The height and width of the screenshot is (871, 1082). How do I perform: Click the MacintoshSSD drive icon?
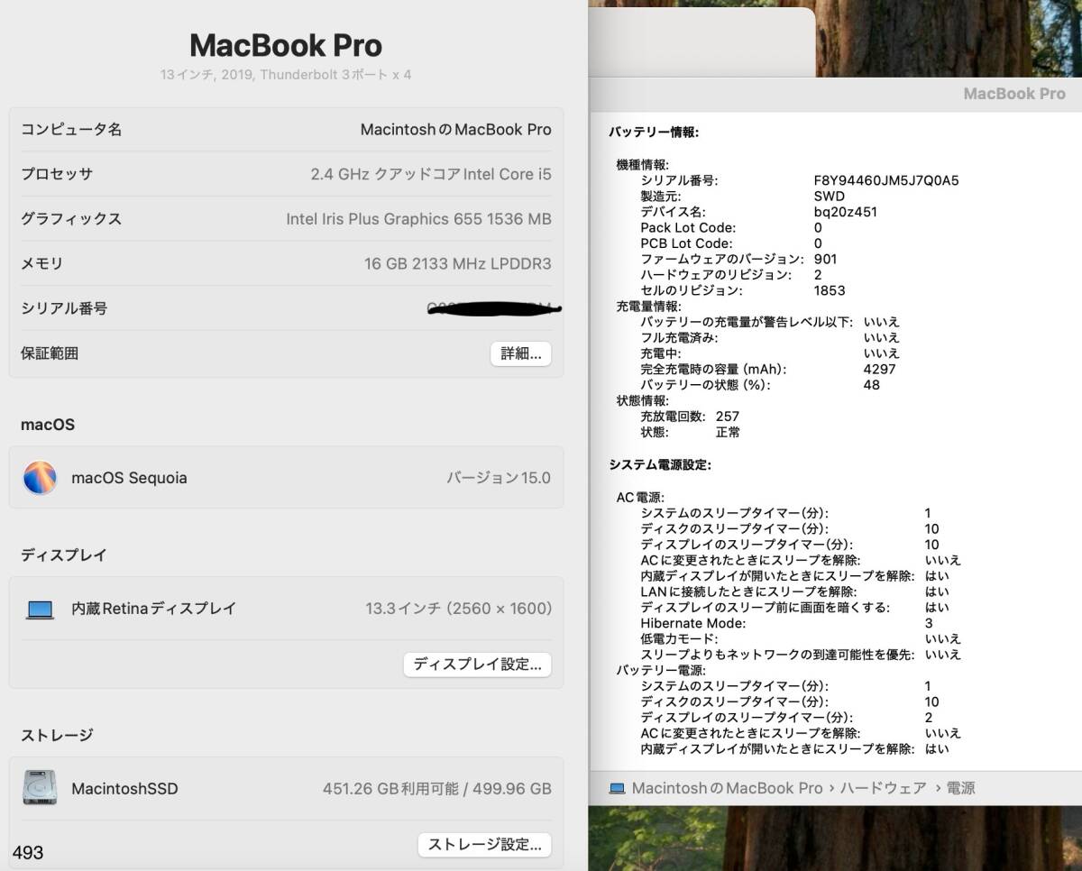coord(40,788)
